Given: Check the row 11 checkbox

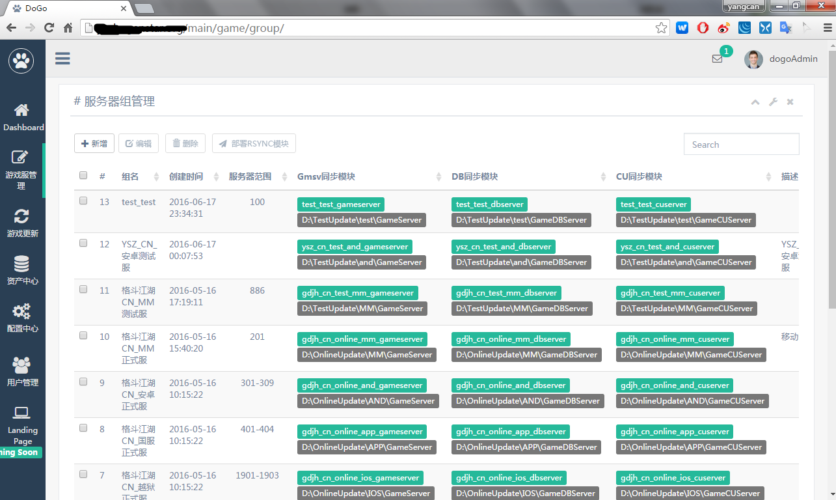Looking at the screenshot, I should coord(83,289).
